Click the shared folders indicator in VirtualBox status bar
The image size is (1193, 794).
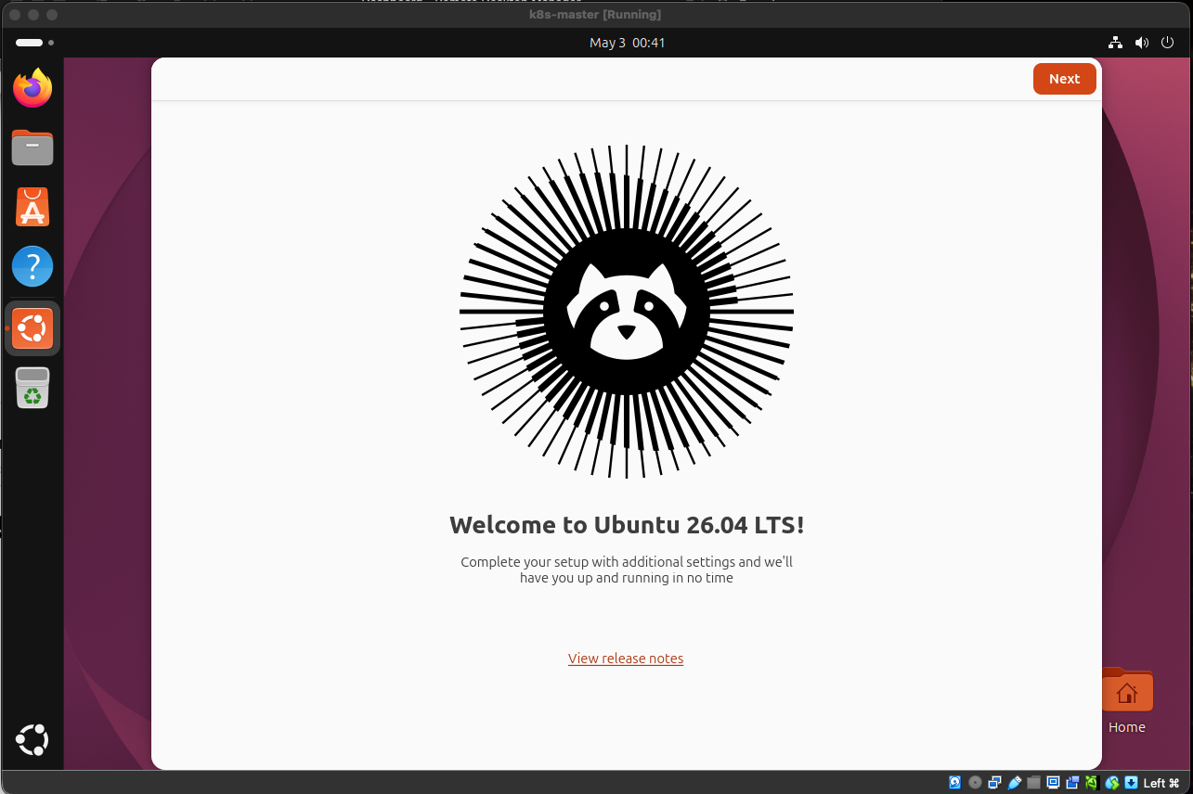click(1034, 783)
